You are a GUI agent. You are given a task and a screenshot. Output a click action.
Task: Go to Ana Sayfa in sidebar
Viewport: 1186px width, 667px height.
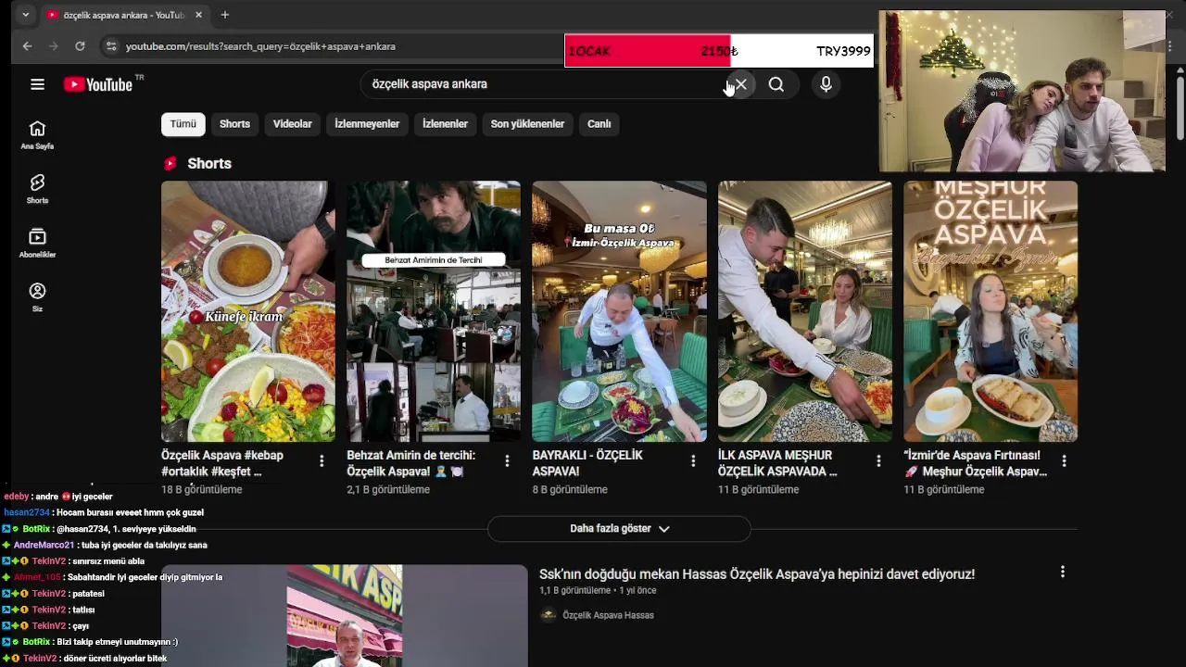pyautogui.click(x=37, y=135)
